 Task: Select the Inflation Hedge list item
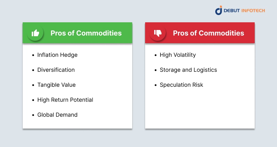coord(57,55)
